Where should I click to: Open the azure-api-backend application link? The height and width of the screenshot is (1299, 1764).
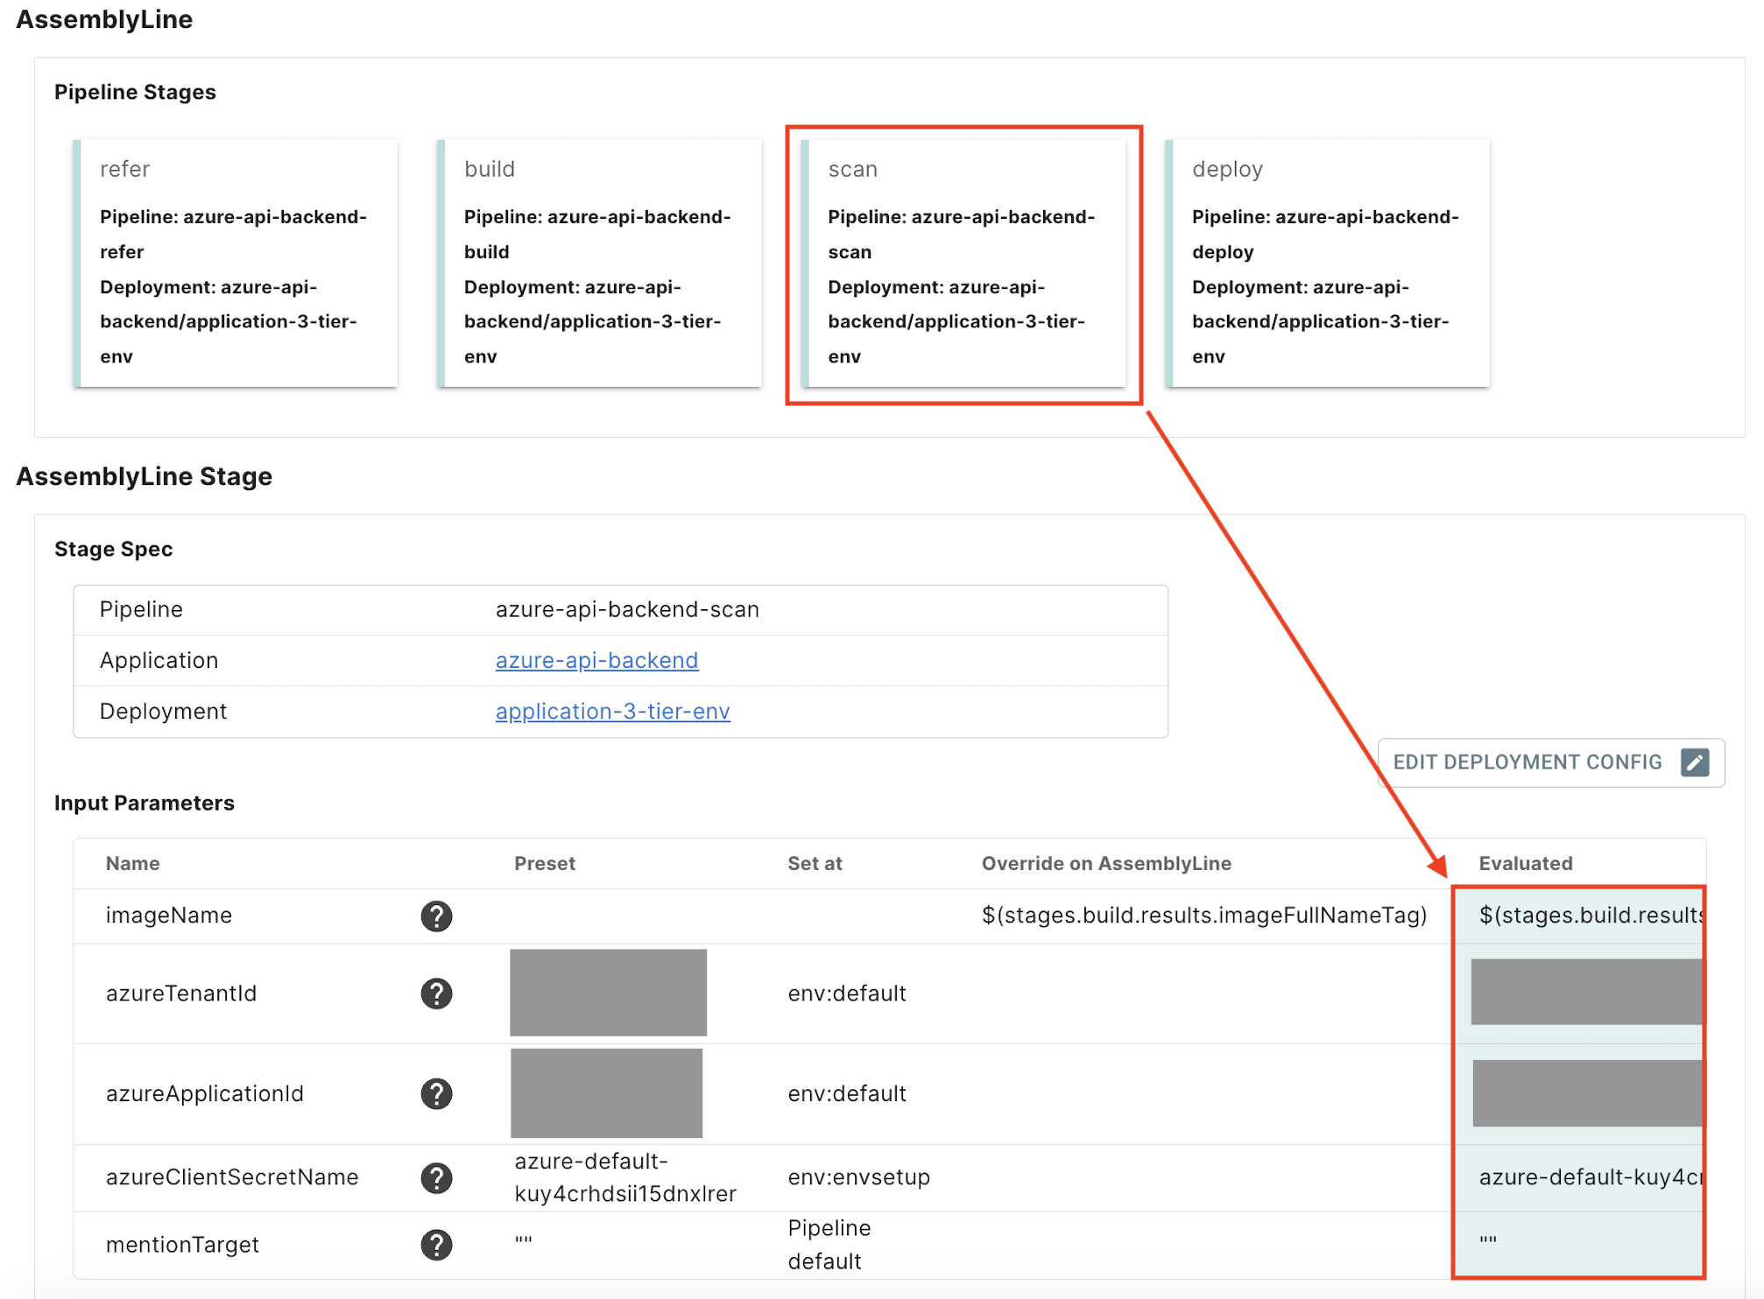point(596,661)
